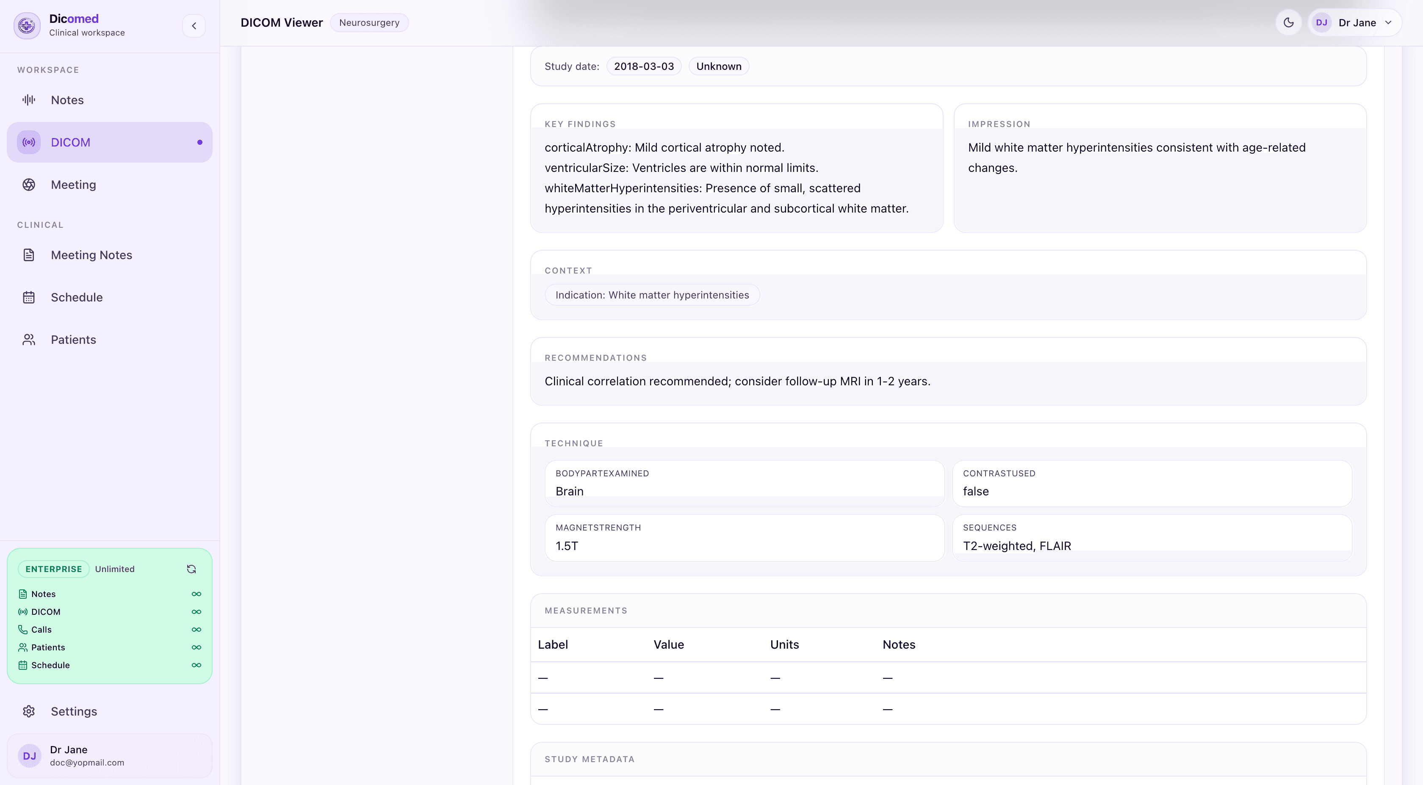Open Settings from the sidebar
The height and width of the screenshot is (785, 1423).
click(x=109, y=711)
